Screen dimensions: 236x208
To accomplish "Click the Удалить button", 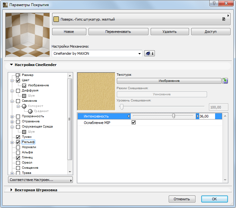I will pos(170,32).
